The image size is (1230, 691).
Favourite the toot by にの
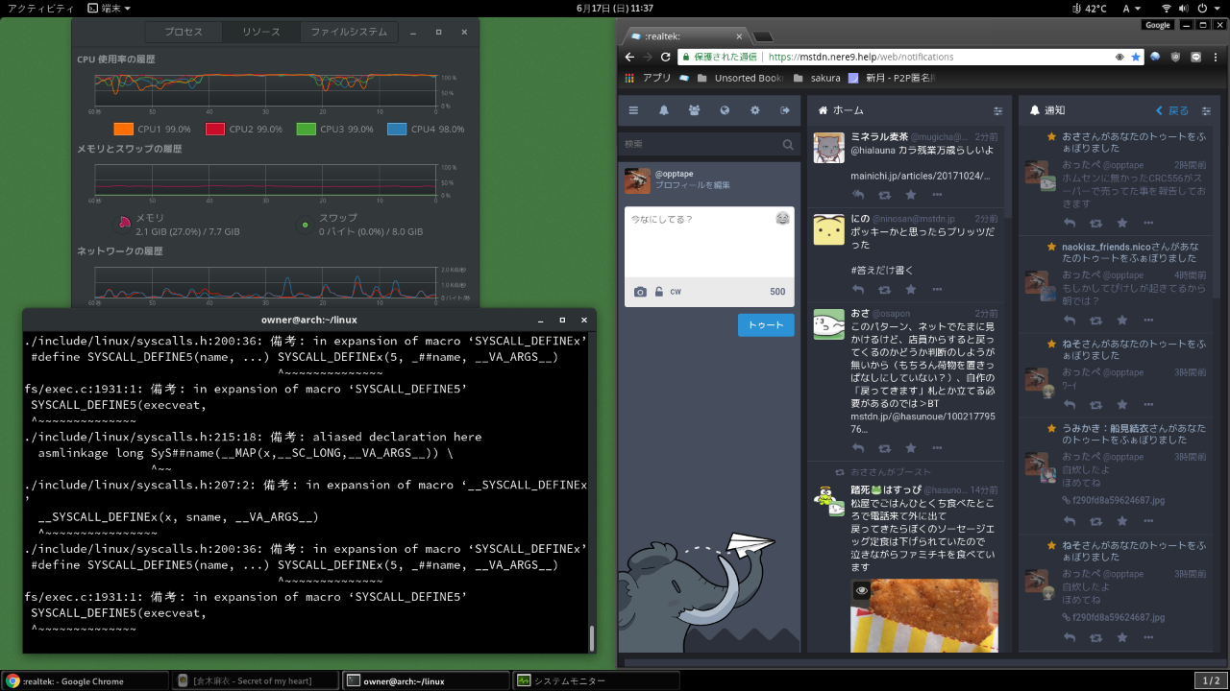tap(910, 289)
